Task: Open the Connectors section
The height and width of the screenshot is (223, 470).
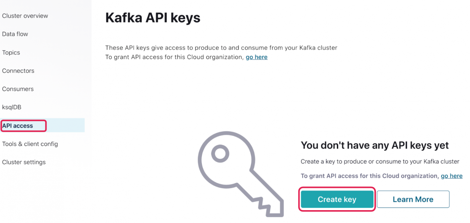Action: 18,71
